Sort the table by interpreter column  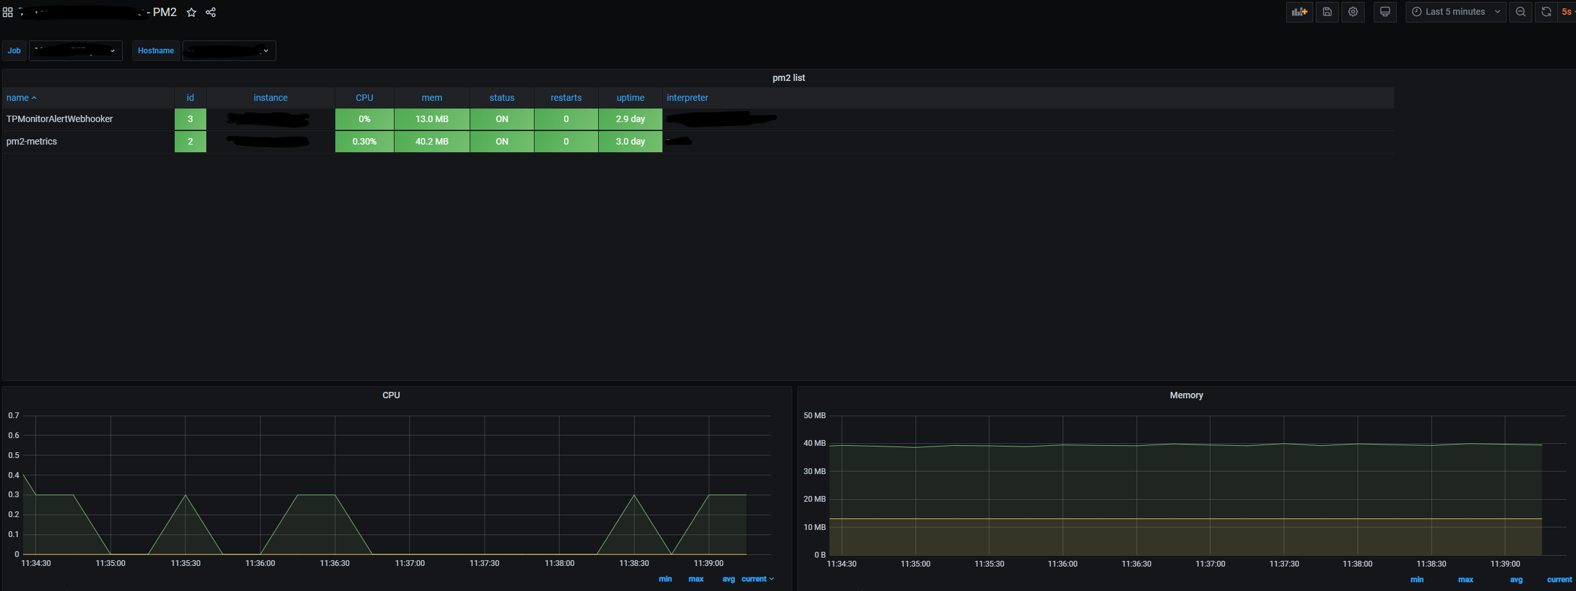tap(687, 98)
